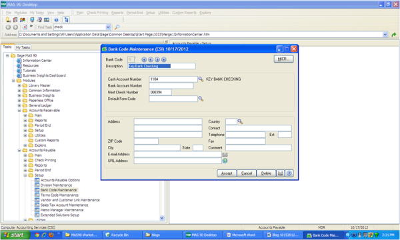This screenshot has height=240, width=400.
Task: Open Accounts Payable Options in tree
Action: pyautogui.click(x=60, y=180)
